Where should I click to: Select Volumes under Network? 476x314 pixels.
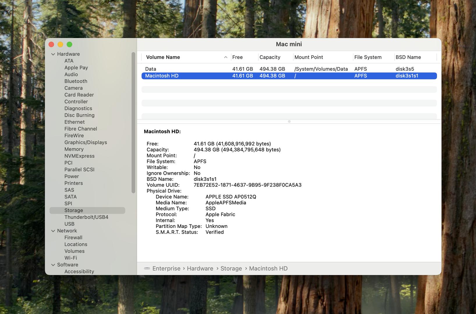click(x=75, y=251)
